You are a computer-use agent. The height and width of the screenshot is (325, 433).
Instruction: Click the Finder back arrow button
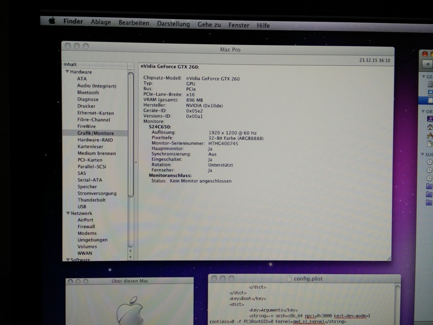pos(428,64)
